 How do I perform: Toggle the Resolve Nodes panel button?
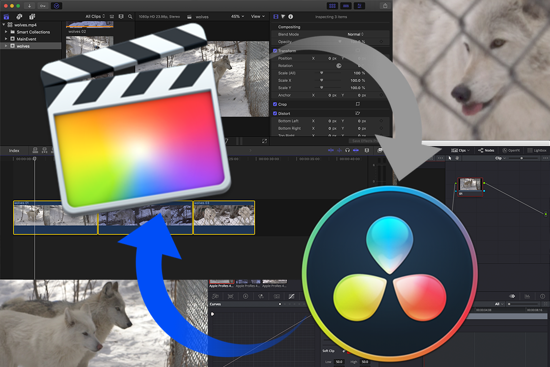coord(486,150)
